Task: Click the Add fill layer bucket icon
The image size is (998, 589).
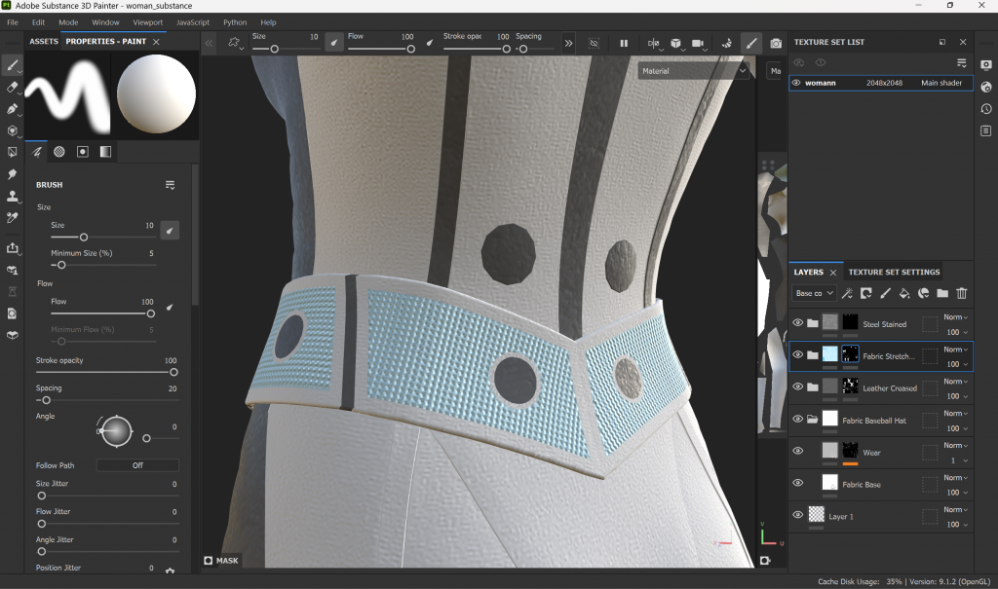Action: click(903, 293)
